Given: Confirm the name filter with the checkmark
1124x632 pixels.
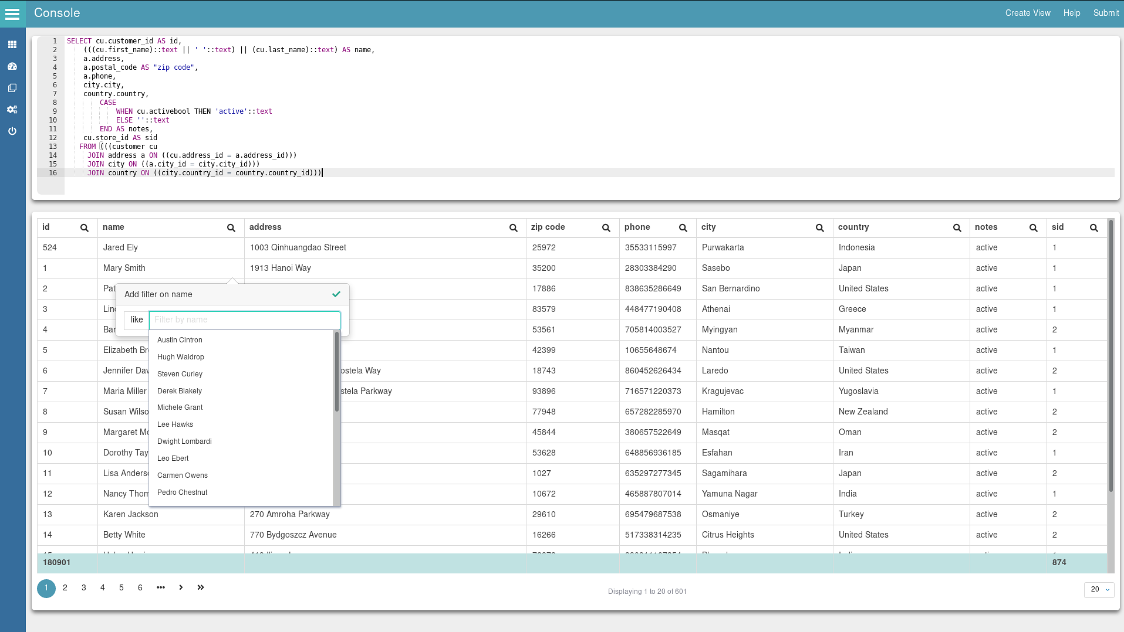Looking at the screenshot, I should click(336, 294).
